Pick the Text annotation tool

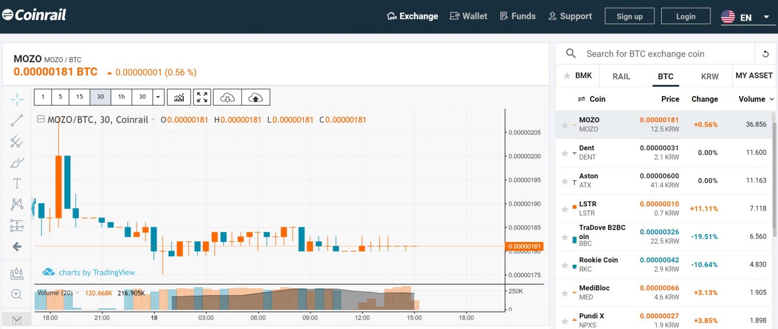pos(17,183)
